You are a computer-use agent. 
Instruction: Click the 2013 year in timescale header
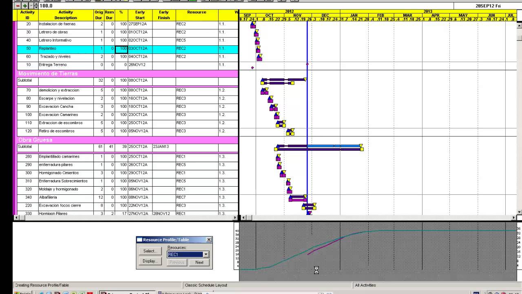pos(428,11)
